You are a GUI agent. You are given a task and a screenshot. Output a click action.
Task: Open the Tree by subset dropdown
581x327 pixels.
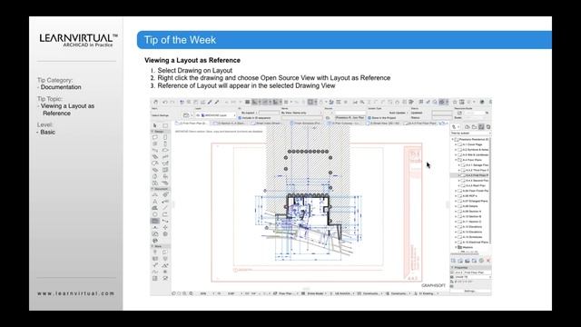470,134
